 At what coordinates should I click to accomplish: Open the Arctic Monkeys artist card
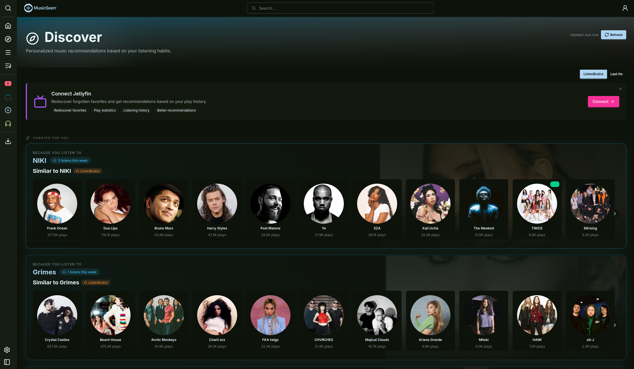coord(164,321)
